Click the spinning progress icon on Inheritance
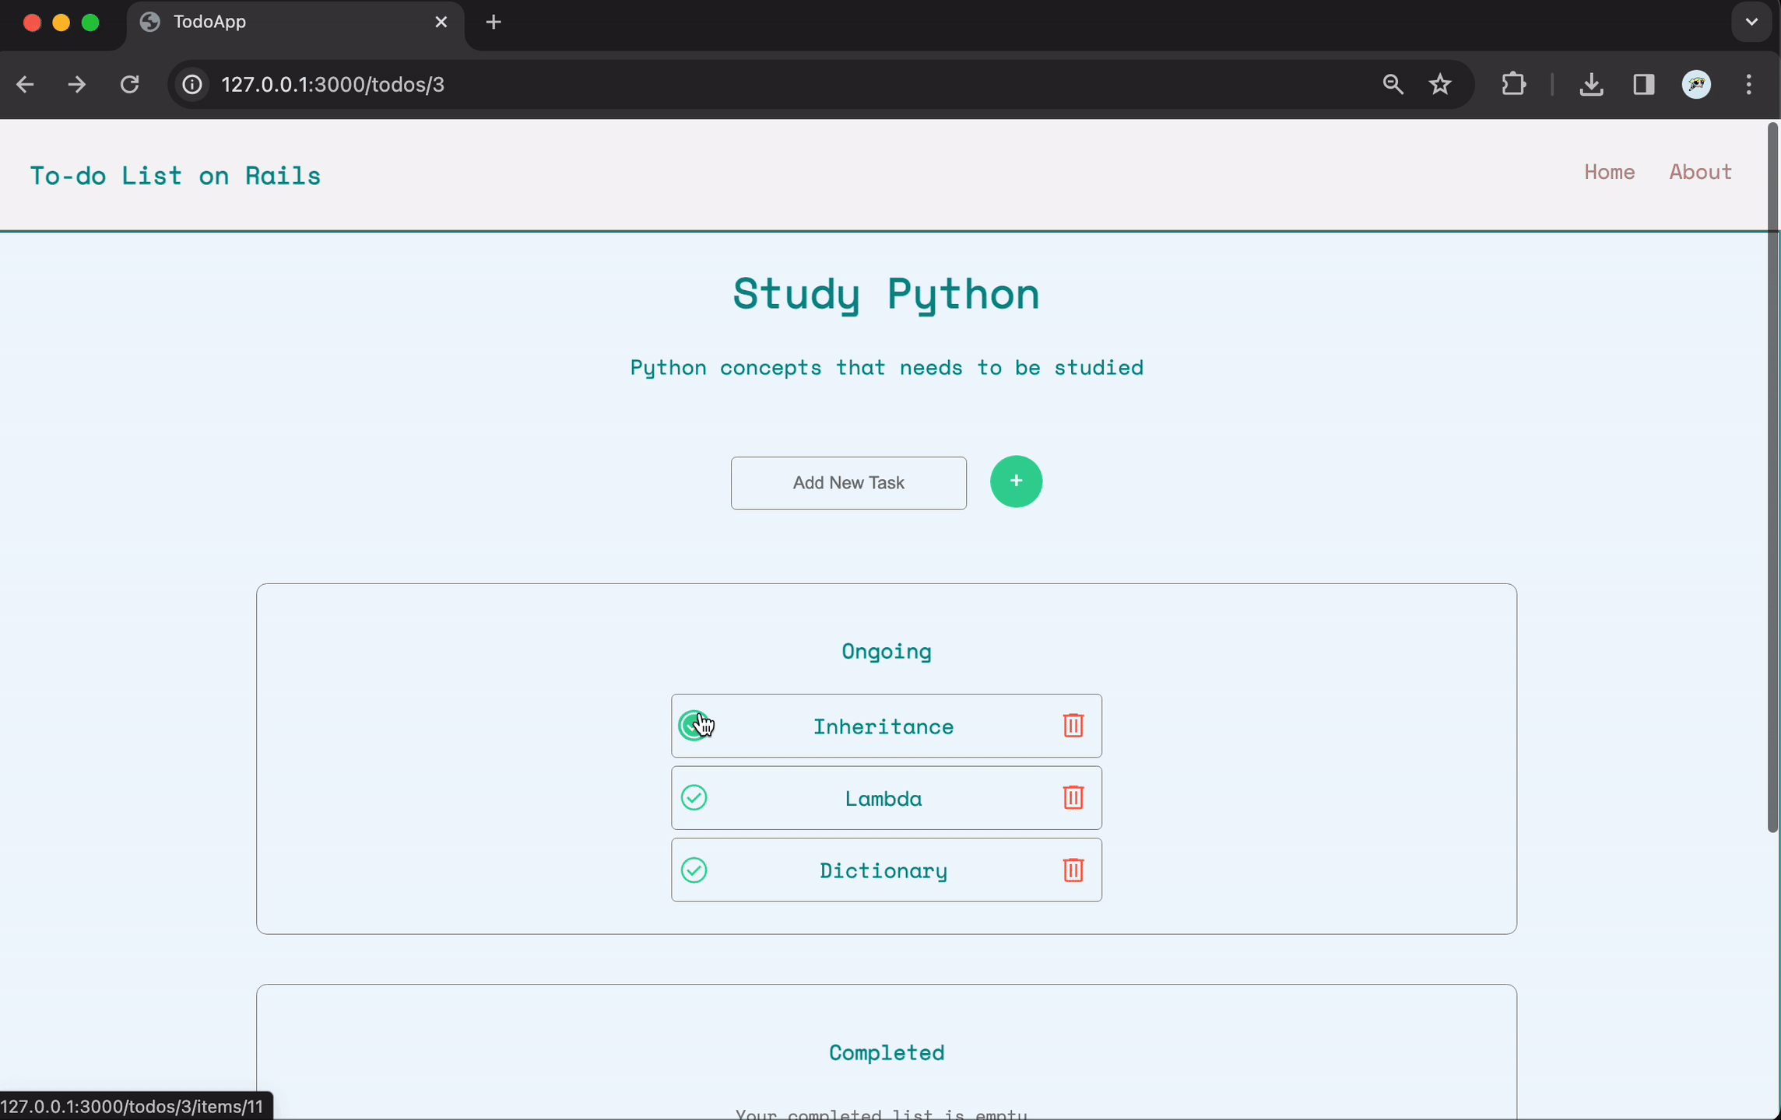 click(694, 725)
